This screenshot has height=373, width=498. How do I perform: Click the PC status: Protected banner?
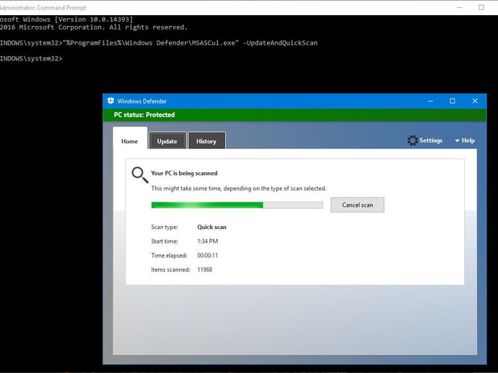tap(294, 114)
